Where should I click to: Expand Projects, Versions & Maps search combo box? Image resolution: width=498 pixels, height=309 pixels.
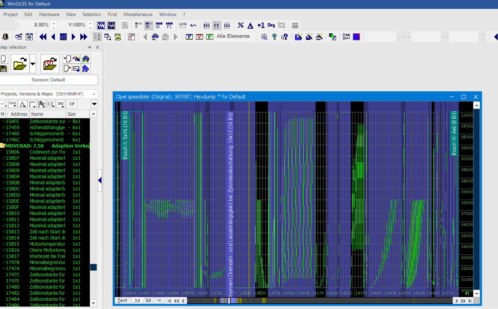click(x=94, y=94)
